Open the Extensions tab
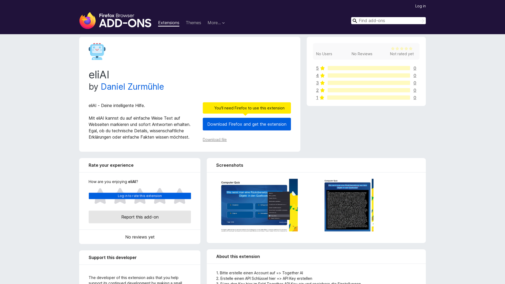Image resolution: width=505 pixels, height=284 pixels. coord(169,23)
